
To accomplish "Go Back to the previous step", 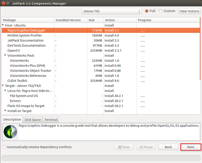I will (x=168, y=147).
